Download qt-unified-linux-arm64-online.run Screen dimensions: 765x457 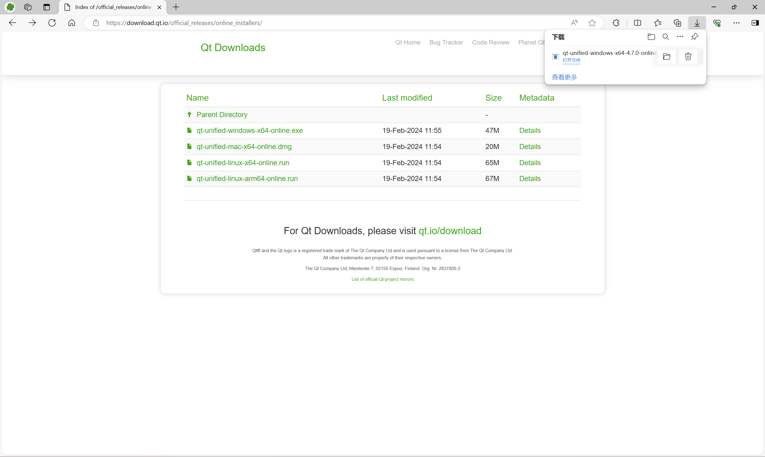click(247, 179)
